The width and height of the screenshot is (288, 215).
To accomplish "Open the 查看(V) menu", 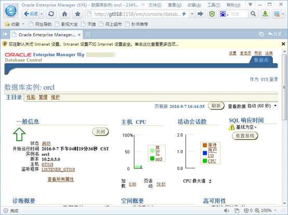I will click(175, 5).
